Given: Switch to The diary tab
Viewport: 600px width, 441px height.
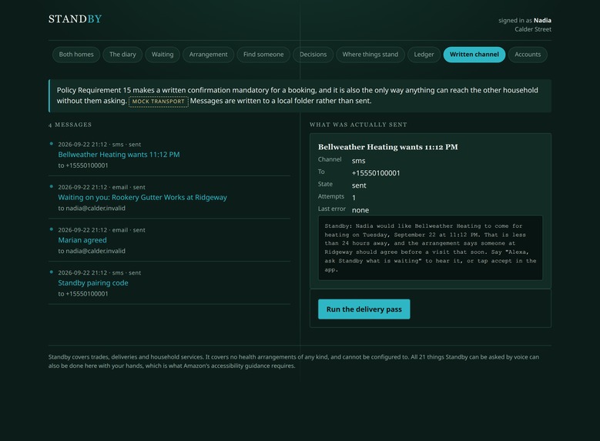Looking at the screenshot, I should pos(122,55).
